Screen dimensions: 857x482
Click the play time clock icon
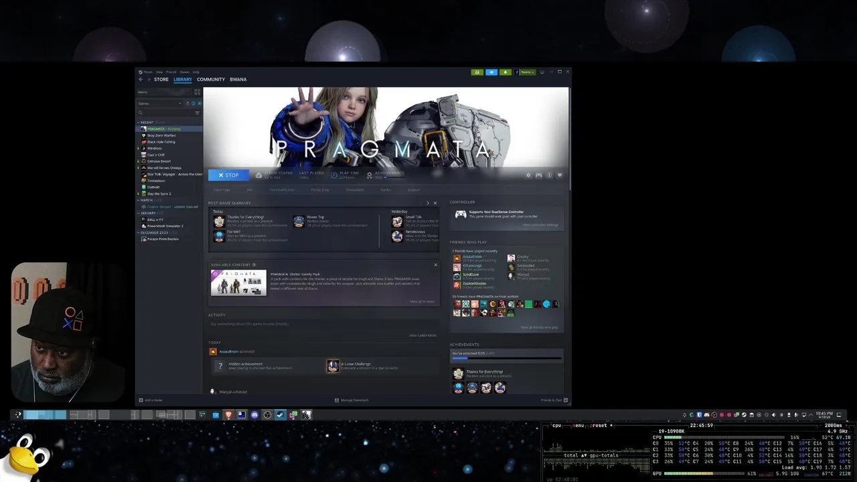point(335,175)
